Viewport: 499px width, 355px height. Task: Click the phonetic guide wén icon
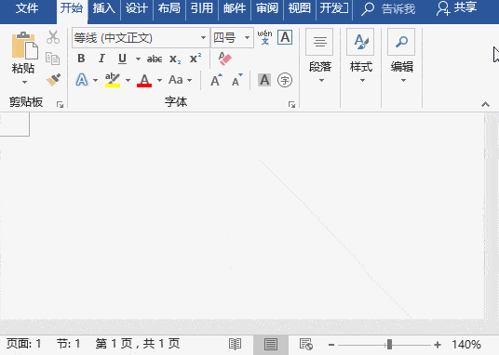264,37
